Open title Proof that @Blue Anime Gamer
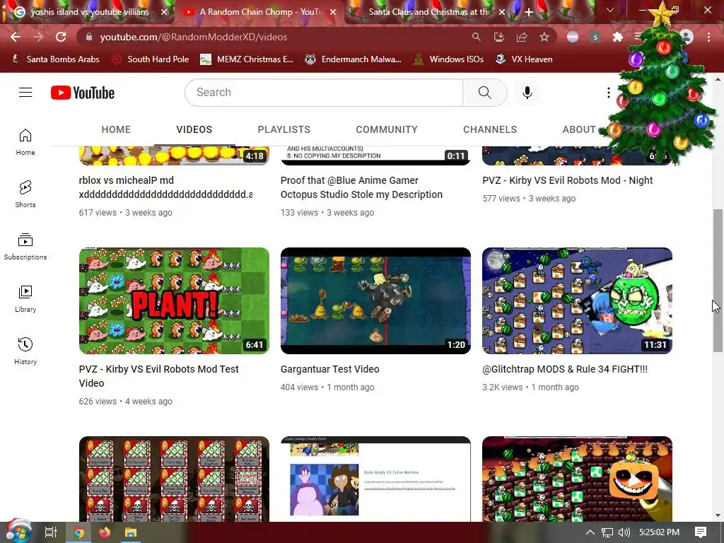 (x=361, y=187)
